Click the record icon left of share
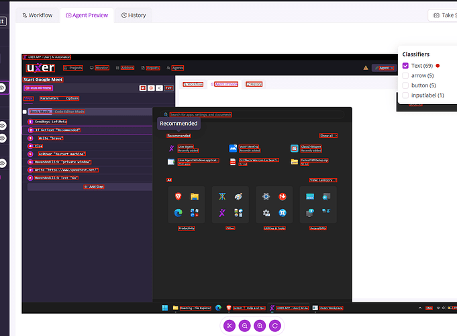Viewport: 457px width, 336px height. pyautogui.click(x=143, y=88)
